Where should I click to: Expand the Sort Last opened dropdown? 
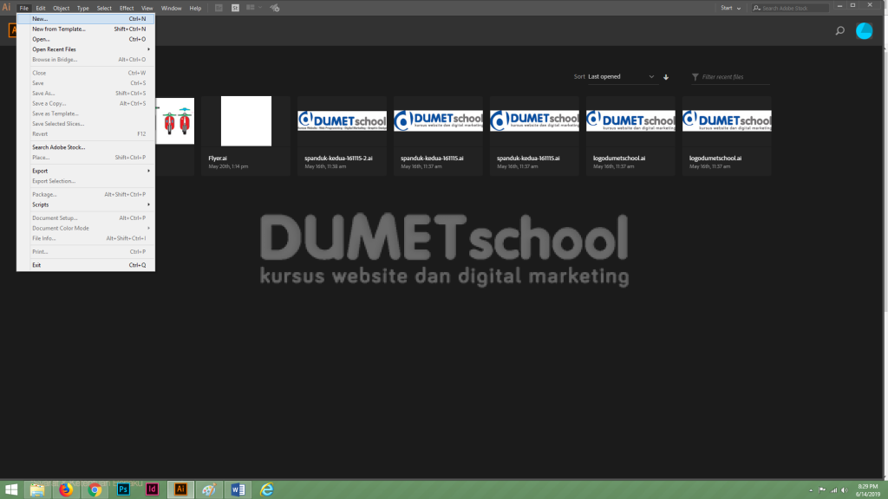[621, 77]
